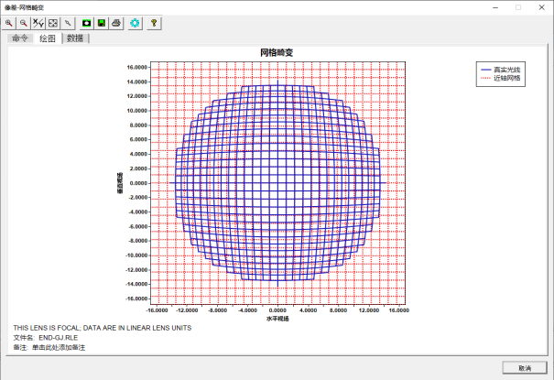Select the pointer probe tool icon
The height and width of the screenshot is (380, 554).
coord(68,23)
